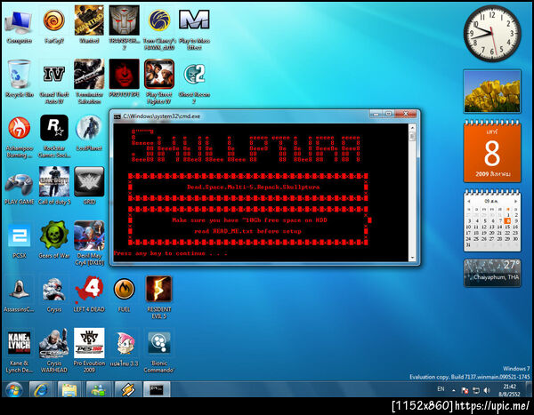This screenshot has width=534, height=415.
Task: Select 'read READ_ME.txt before setup' line
Action: point(248,231)
